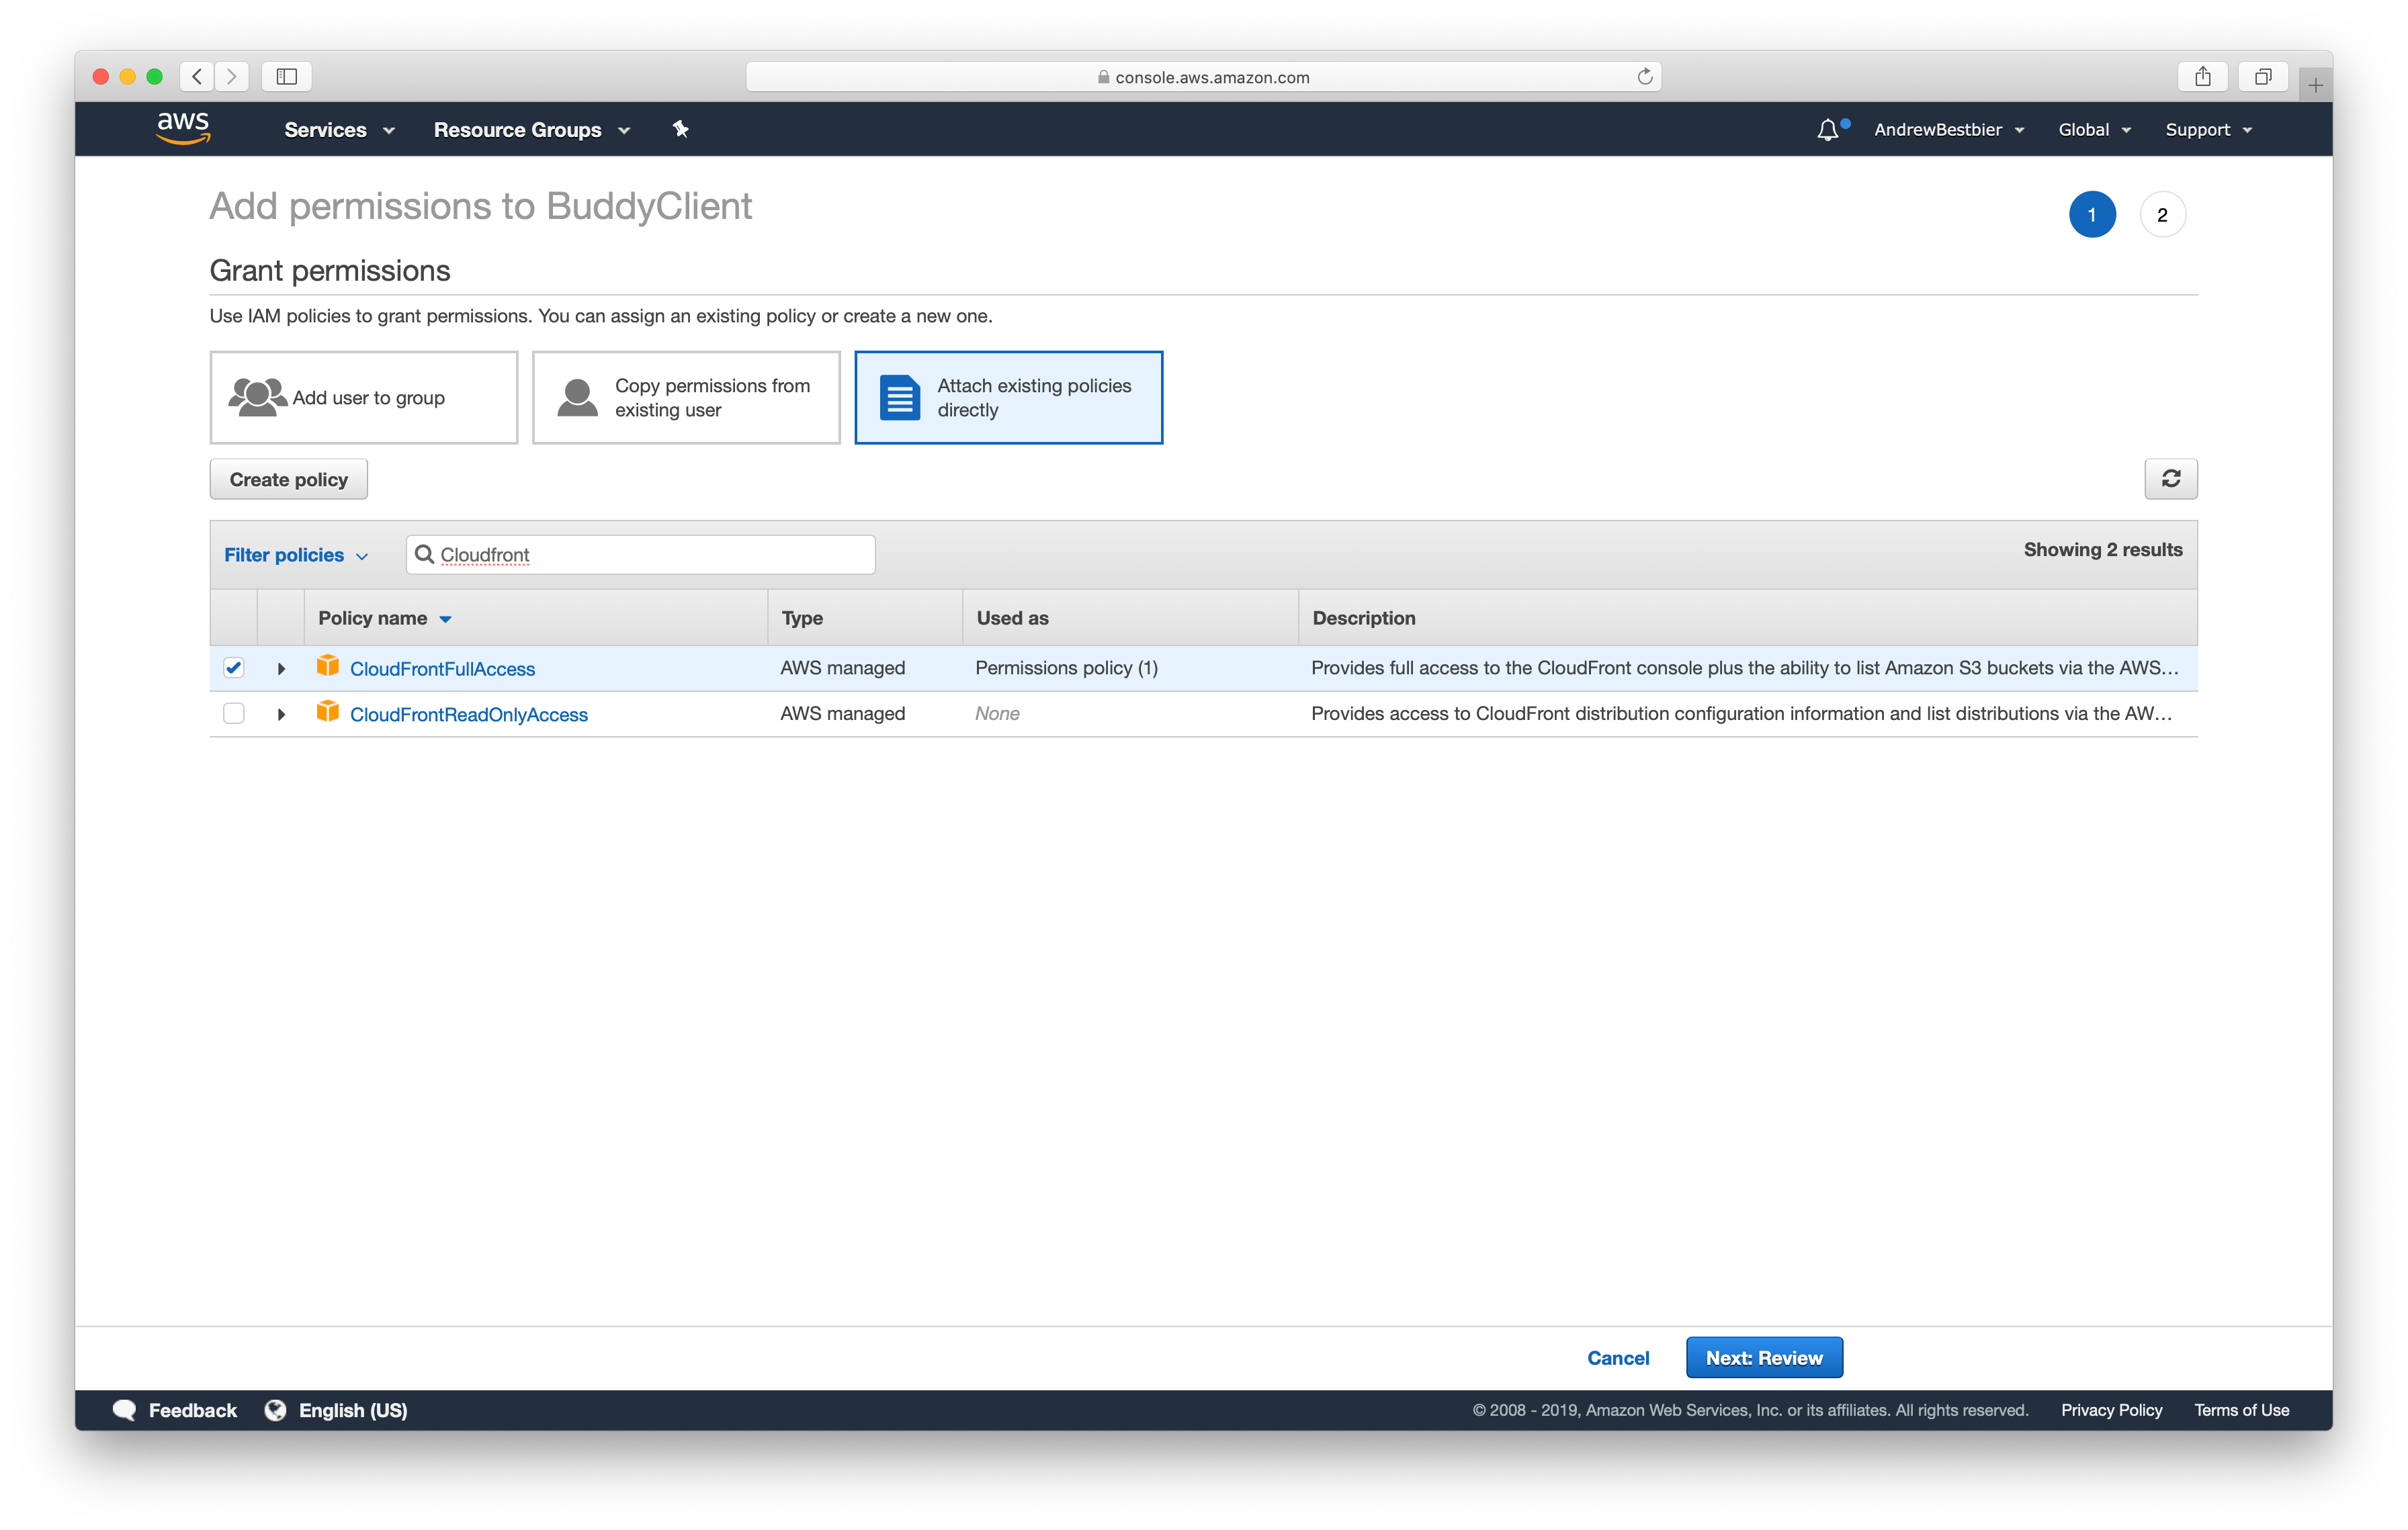Click the Feedback speech bubble icon

125,1409
